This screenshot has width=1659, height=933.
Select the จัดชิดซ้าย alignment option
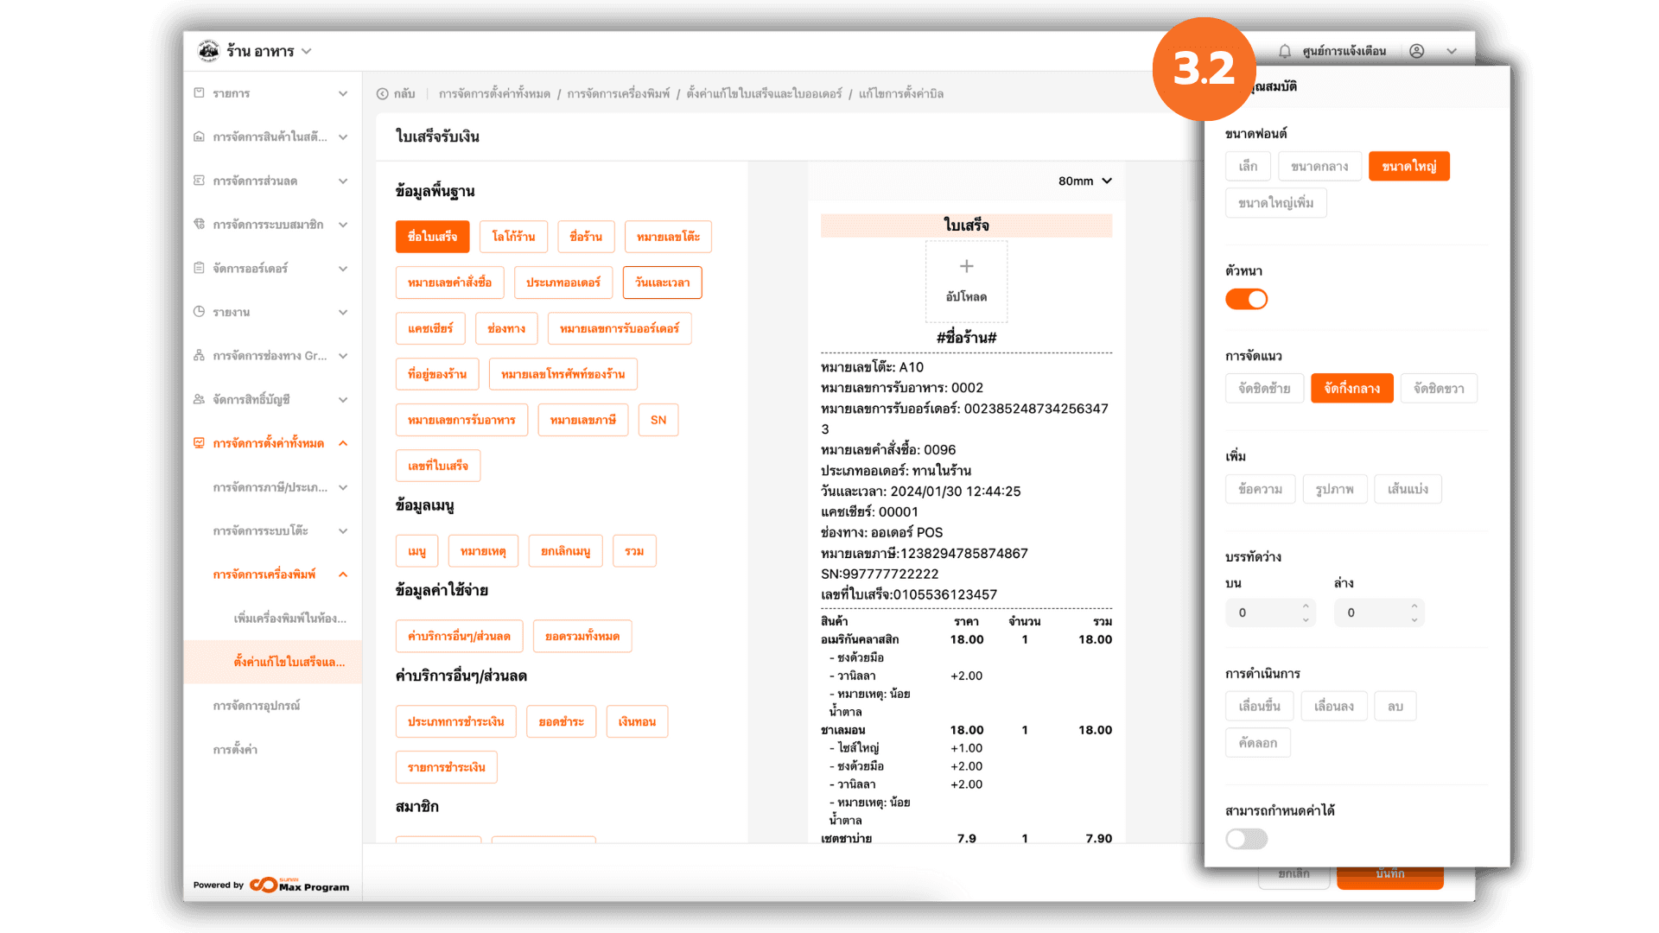pyautogui.click(x=1263, y=389)
